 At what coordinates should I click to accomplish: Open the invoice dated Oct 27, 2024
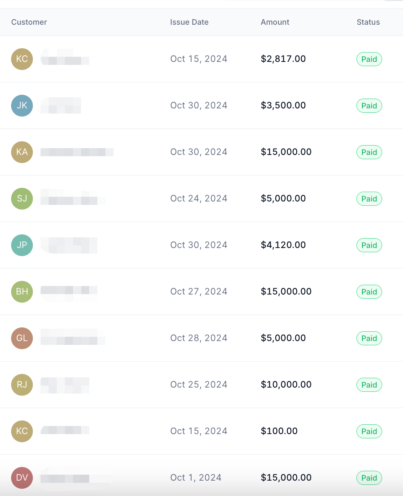pos(199,292)
